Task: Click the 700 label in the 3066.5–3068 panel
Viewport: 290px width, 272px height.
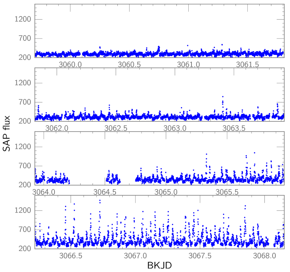Action: click(x=25, y=229)
